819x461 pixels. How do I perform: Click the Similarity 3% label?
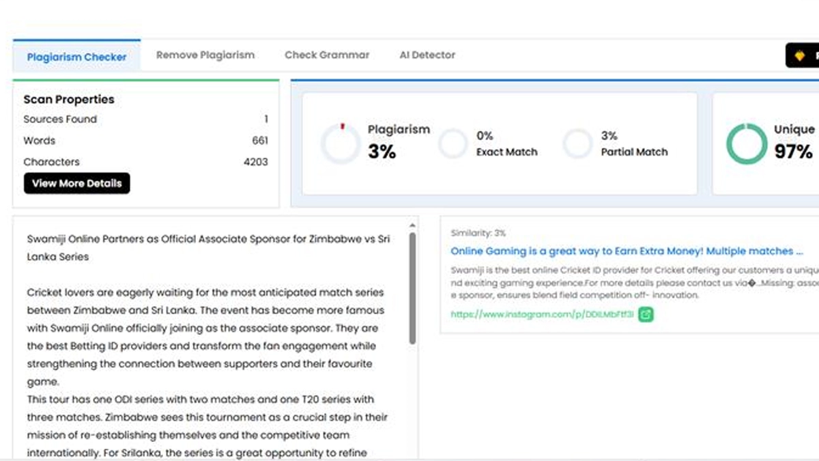tap(478, 233)
